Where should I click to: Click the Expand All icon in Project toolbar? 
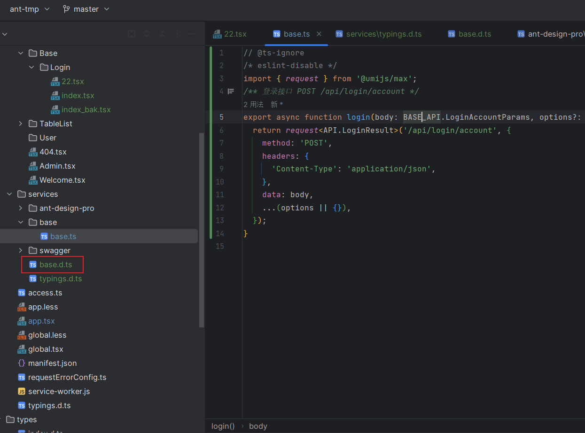(x=147, y=33)
